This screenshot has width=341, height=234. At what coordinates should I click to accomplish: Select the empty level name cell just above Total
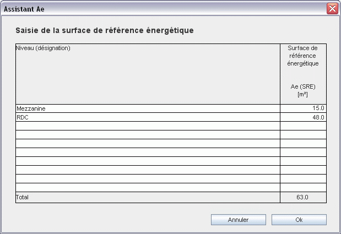(x=148, y=188)
